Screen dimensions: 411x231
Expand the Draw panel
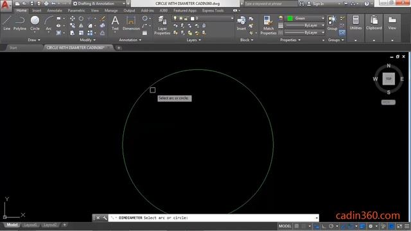(x=34, y=40)
